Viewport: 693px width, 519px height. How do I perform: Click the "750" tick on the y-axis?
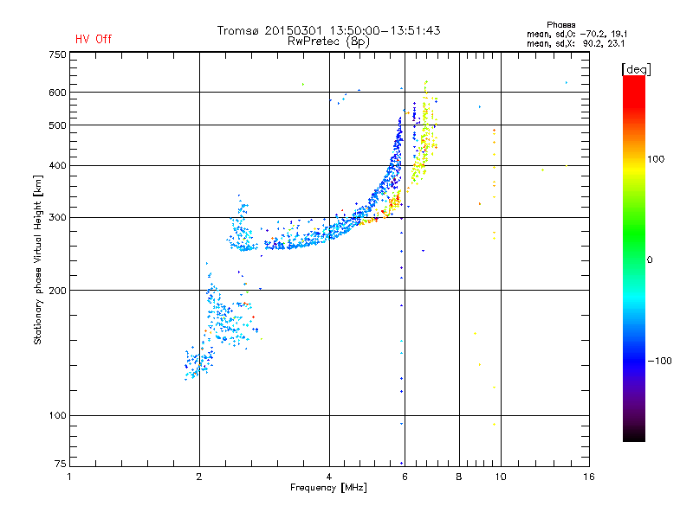tap(57, 54)
